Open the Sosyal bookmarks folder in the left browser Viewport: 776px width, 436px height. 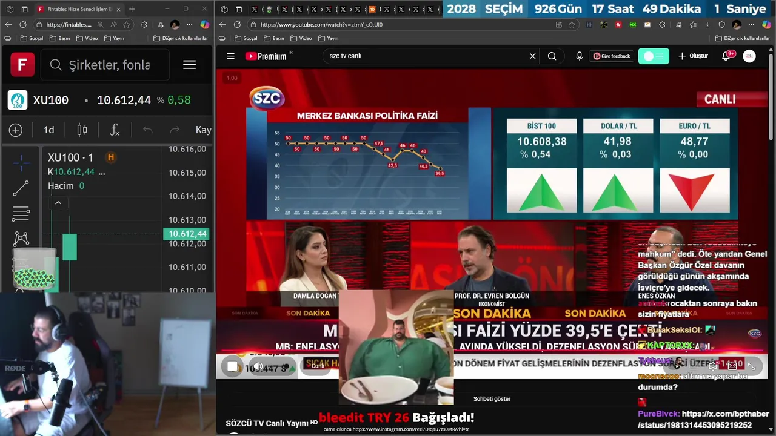[x=32, y=38]
